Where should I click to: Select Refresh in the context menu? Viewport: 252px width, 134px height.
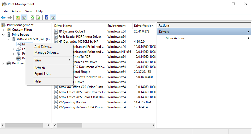(x=39, y=68)
